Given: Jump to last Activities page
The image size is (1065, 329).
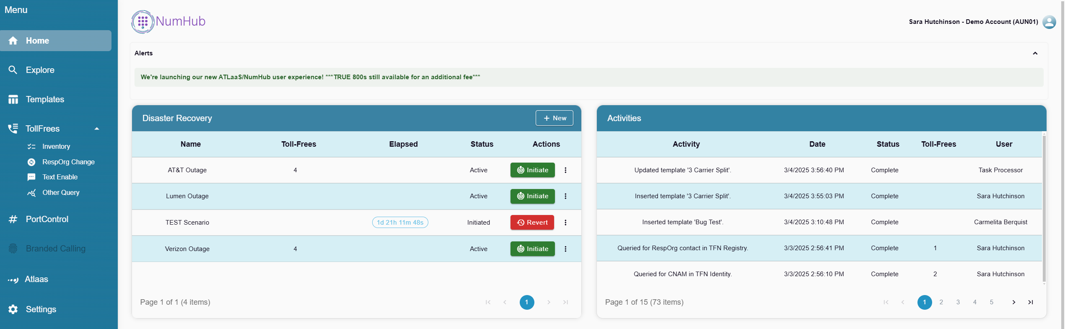Looking at the screenshot, I should tap(1030, 302).
